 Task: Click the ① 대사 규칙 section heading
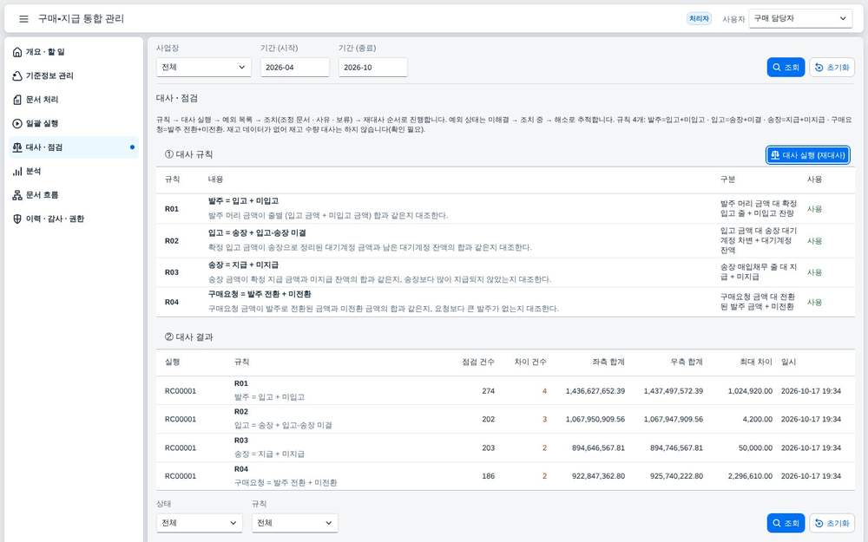188,154
